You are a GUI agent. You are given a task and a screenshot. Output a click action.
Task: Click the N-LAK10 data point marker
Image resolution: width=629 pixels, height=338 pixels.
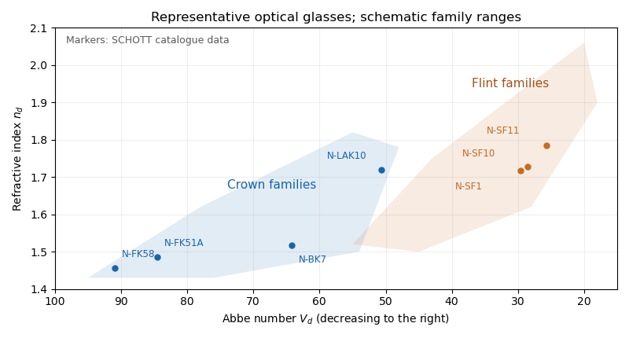click(381, 170)
